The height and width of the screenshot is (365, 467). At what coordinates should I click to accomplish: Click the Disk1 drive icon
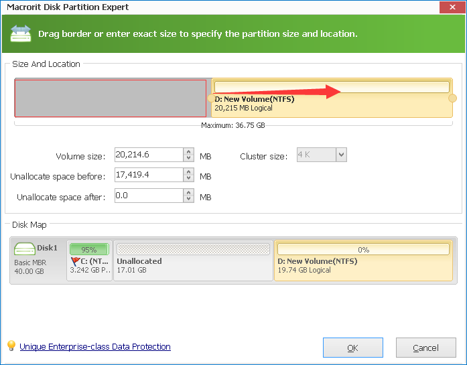24,248
